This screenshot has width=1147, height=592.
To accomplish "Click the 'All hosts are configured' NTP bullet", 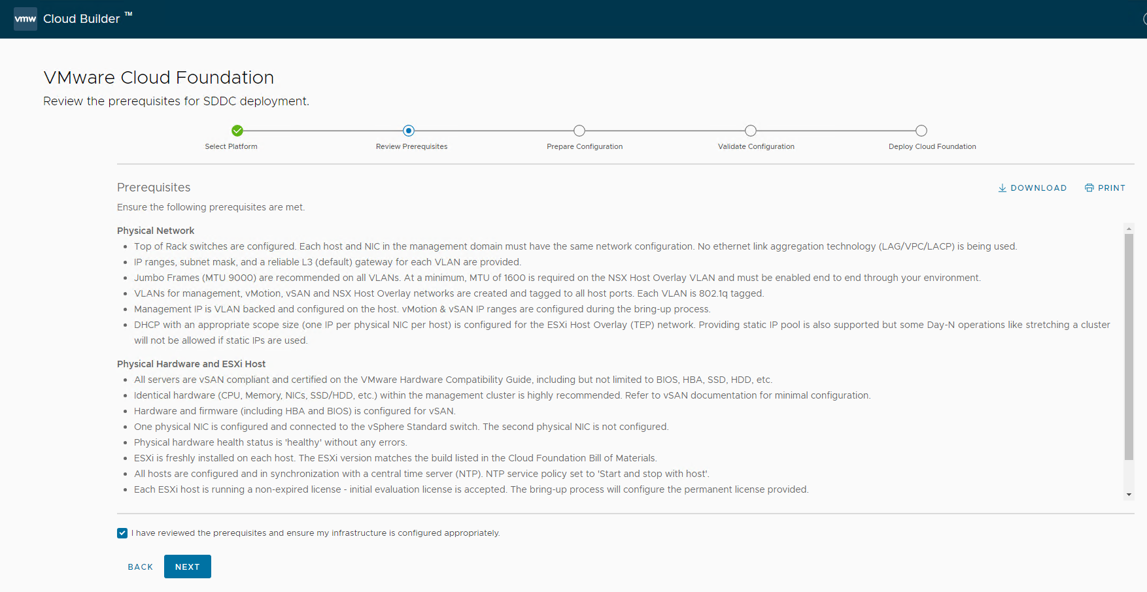I will [x=422, y=474].
